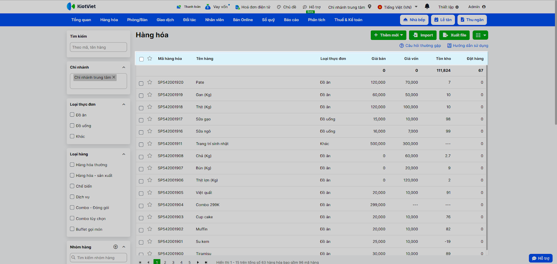Open the Tổng quan menu
The height and width of the screenshot is (264, 557).
(81, 20)
